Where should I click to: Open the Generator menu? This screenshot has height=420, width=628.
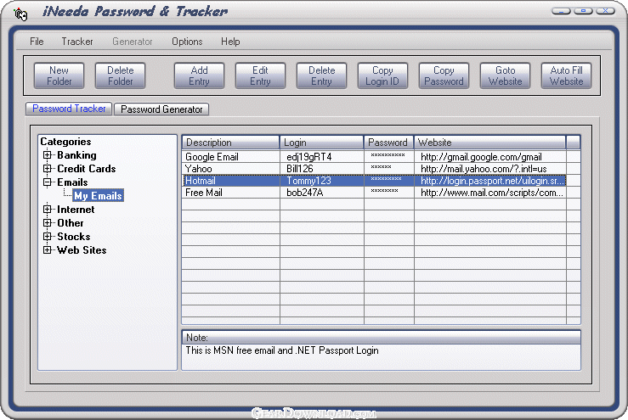pos(133,42)
